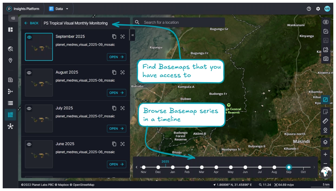336x191 pixels.
Task: Zoom in with the plus button
Action: click(x=325, y=155)
